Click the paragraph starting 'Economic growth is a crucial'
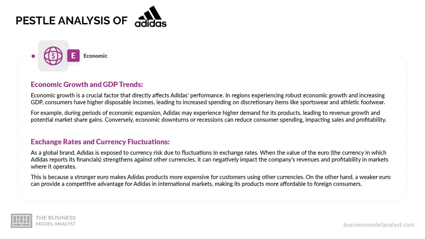Screen dimensions: 425x239 pyautogui.click(x=208, y=99)
